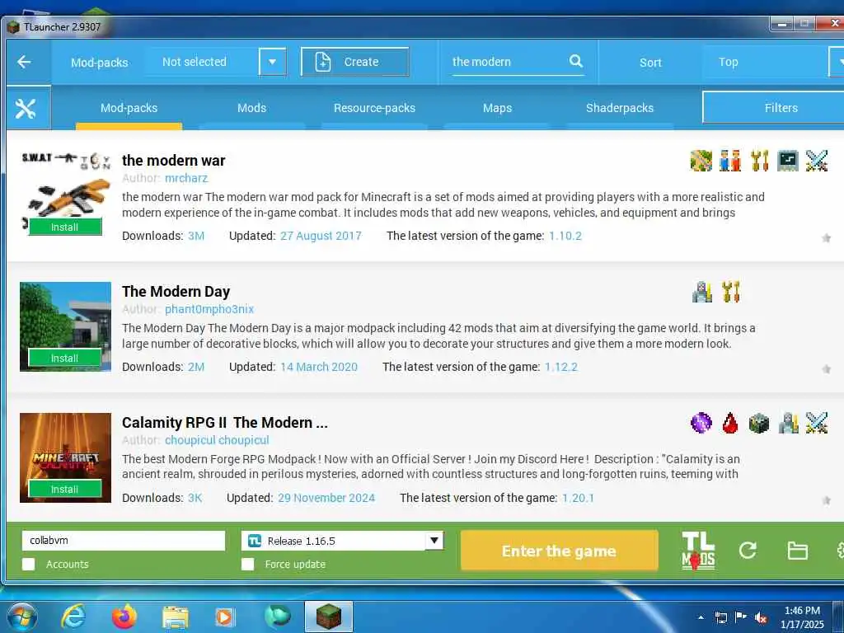Open The Modern Day house thumbnail
844x633 pixels.
[65, 326]
